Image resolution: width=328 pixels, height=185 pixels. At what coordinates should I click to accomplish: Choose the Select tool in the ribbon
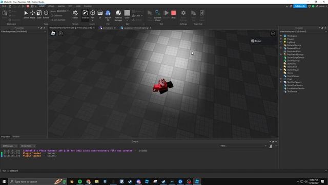pyautogui.click(x=26, y=14)
